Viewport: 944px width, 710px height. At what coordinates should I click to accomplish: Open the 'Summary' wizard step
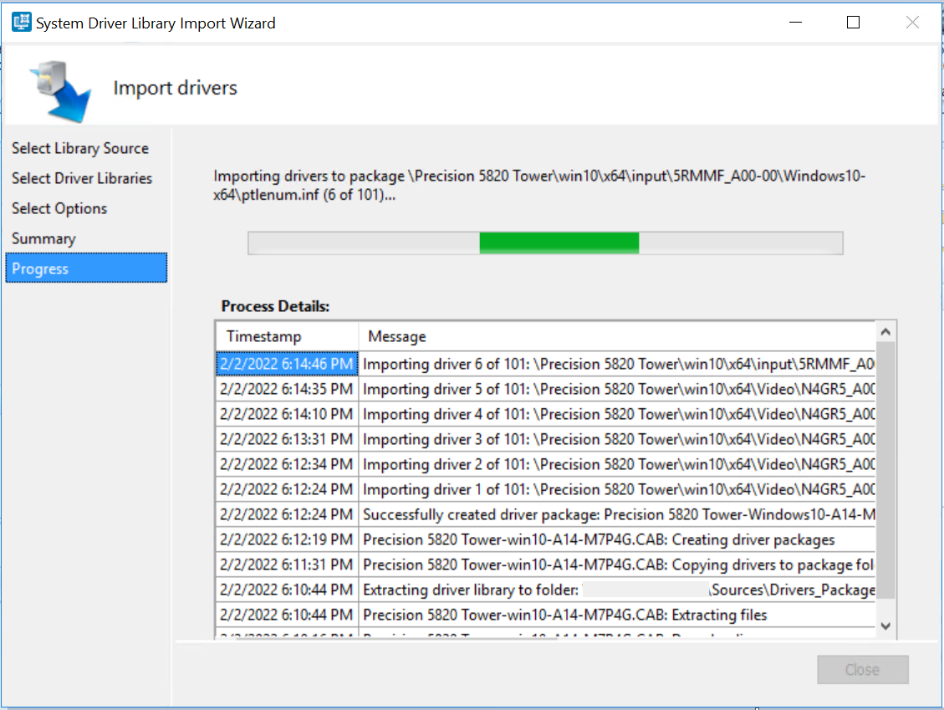43,238
